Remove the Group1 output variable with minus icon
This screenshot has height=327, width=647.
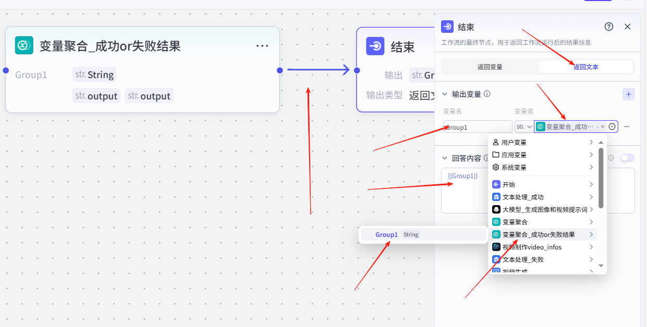click(627, 127)
